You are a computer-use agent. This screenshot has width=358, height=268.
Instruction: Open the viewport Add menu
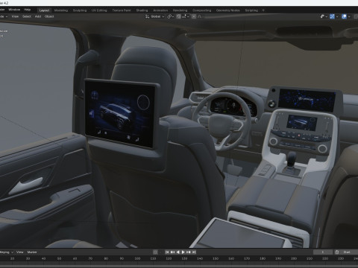pyautogui.click(x=38, y=16)
